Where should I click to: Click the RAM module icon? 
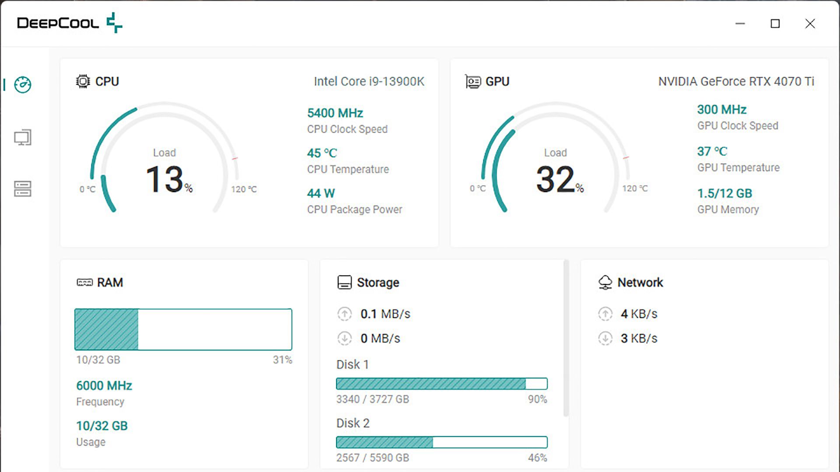click(x=84, y=283)
